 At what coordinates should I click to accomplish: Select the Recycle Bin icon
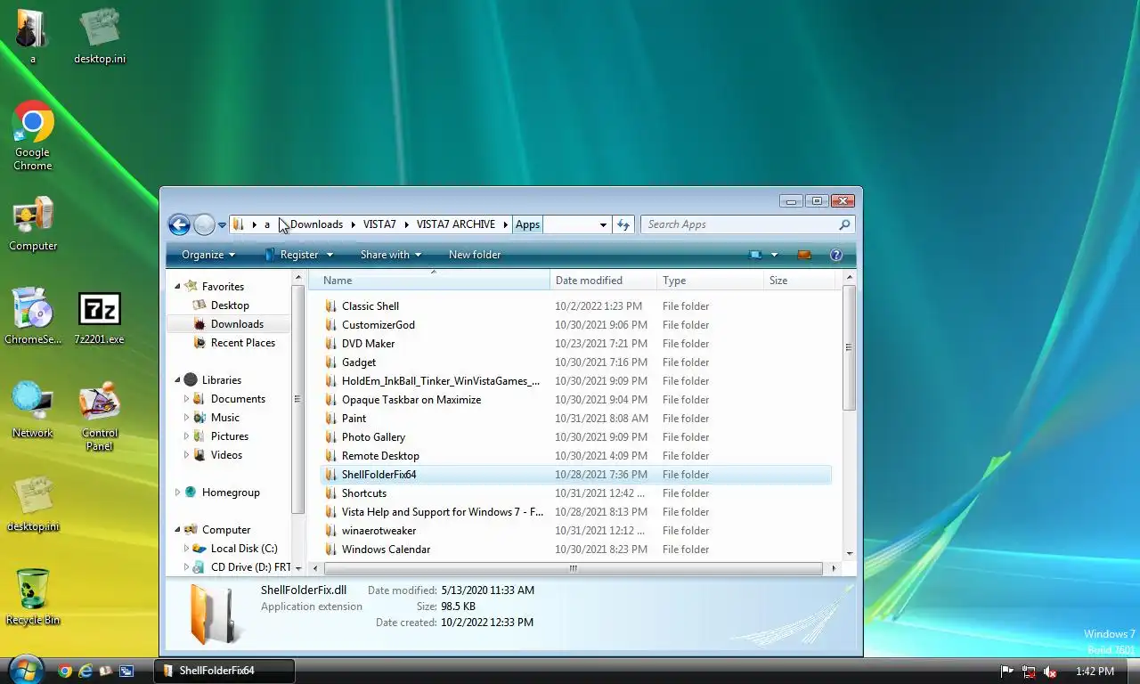[33, 597]
